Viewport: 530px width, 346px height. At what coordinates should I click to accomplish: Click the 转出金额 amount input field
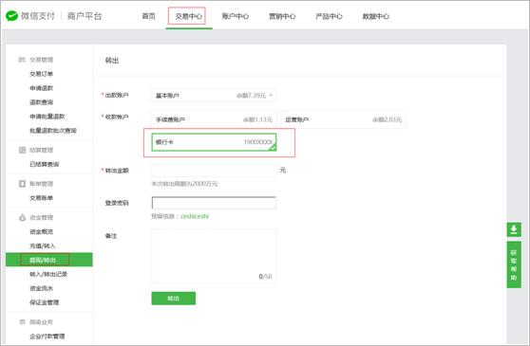(x=214, y=171)
